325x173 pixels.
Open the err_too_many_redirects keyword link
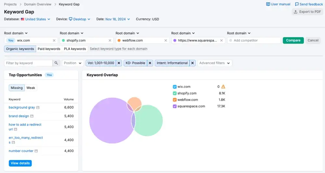point(26,140)
